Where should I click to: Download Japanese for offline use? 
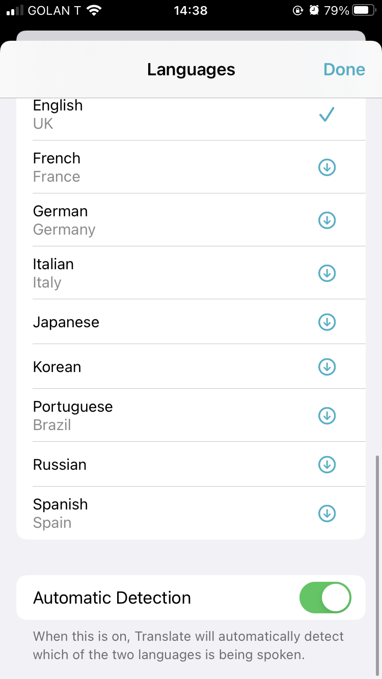click(x=326, y=322)
